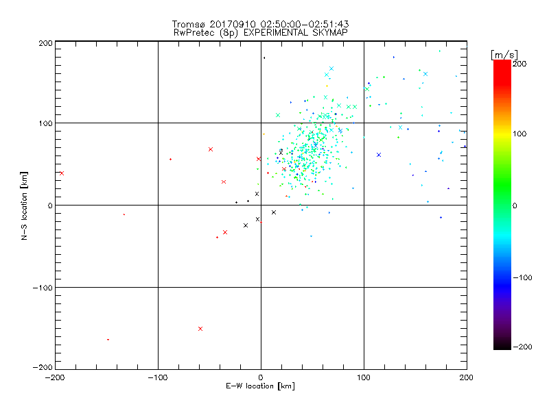Click the '0' label beside the colorbar
Image resolution: width=549 pixels, height=411 pixels.
515,206
